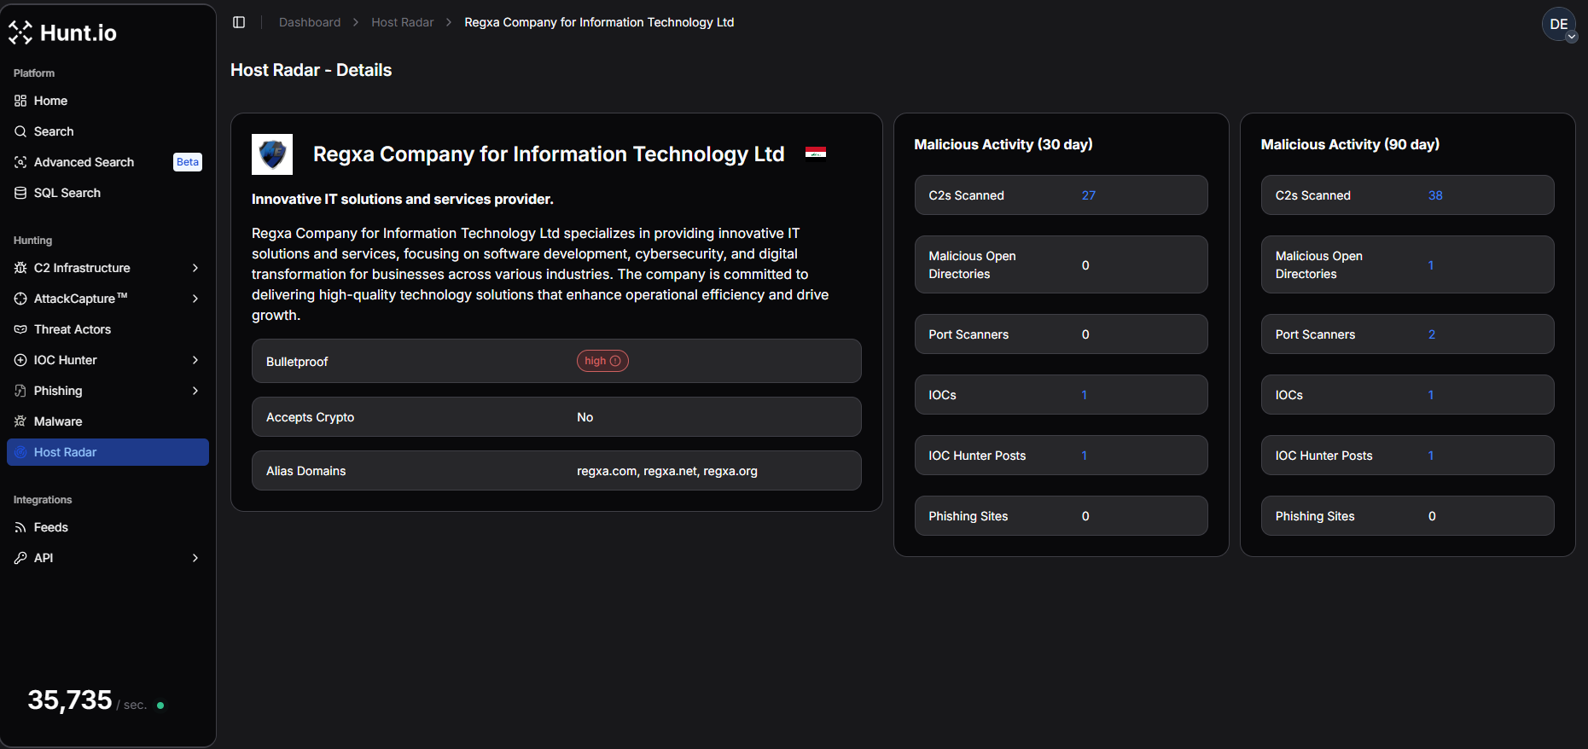This screenshot has width=1588, height=749.
Task: Expand the IOC Hunter submenu chevron
Action: pos(195,360)
